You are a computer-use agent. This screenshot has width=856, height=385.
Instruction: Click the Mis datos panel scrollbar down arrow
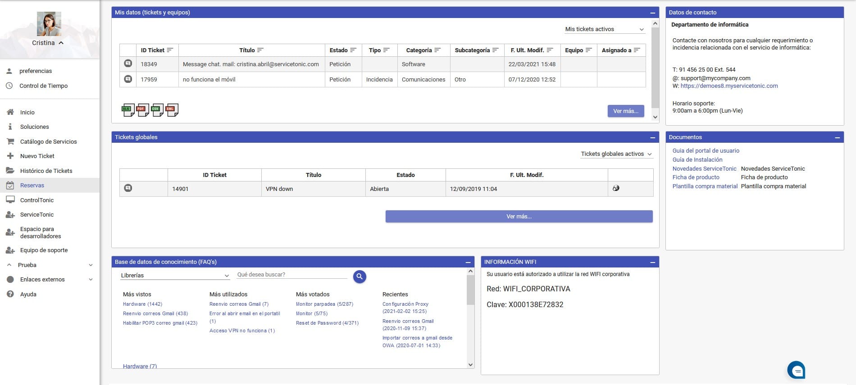coord(655,117)
